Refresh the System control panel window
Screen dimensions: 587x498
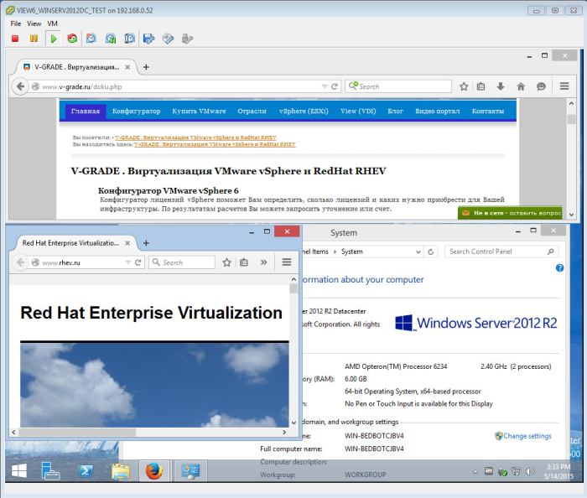coord(430,252)
